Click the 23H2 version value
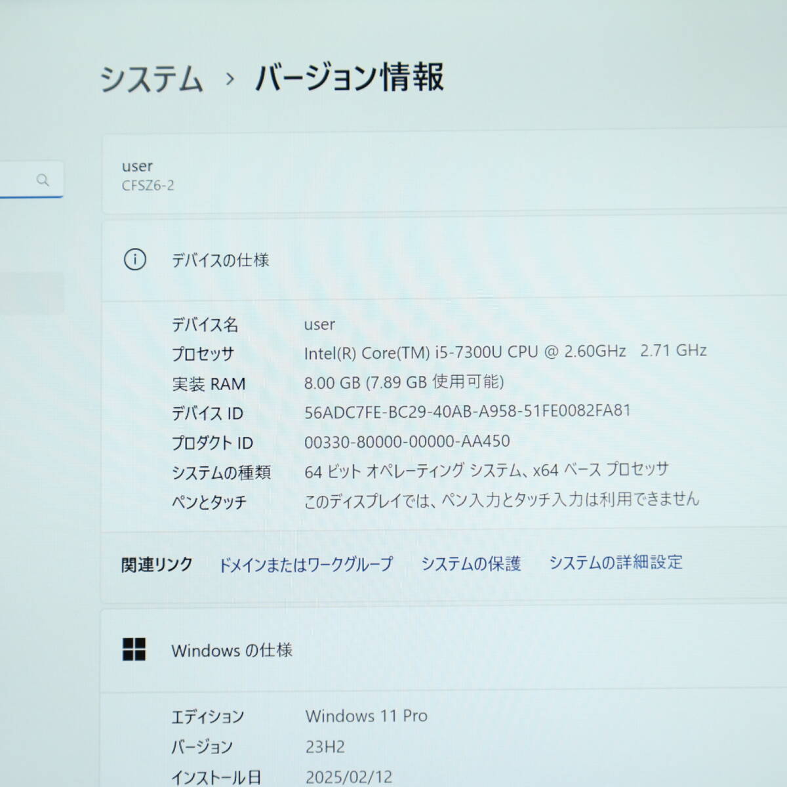787x787 pixels. [325, 746]
